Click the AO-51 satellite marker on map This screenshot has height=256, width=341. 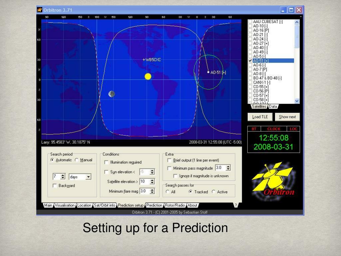click(208, 72)
